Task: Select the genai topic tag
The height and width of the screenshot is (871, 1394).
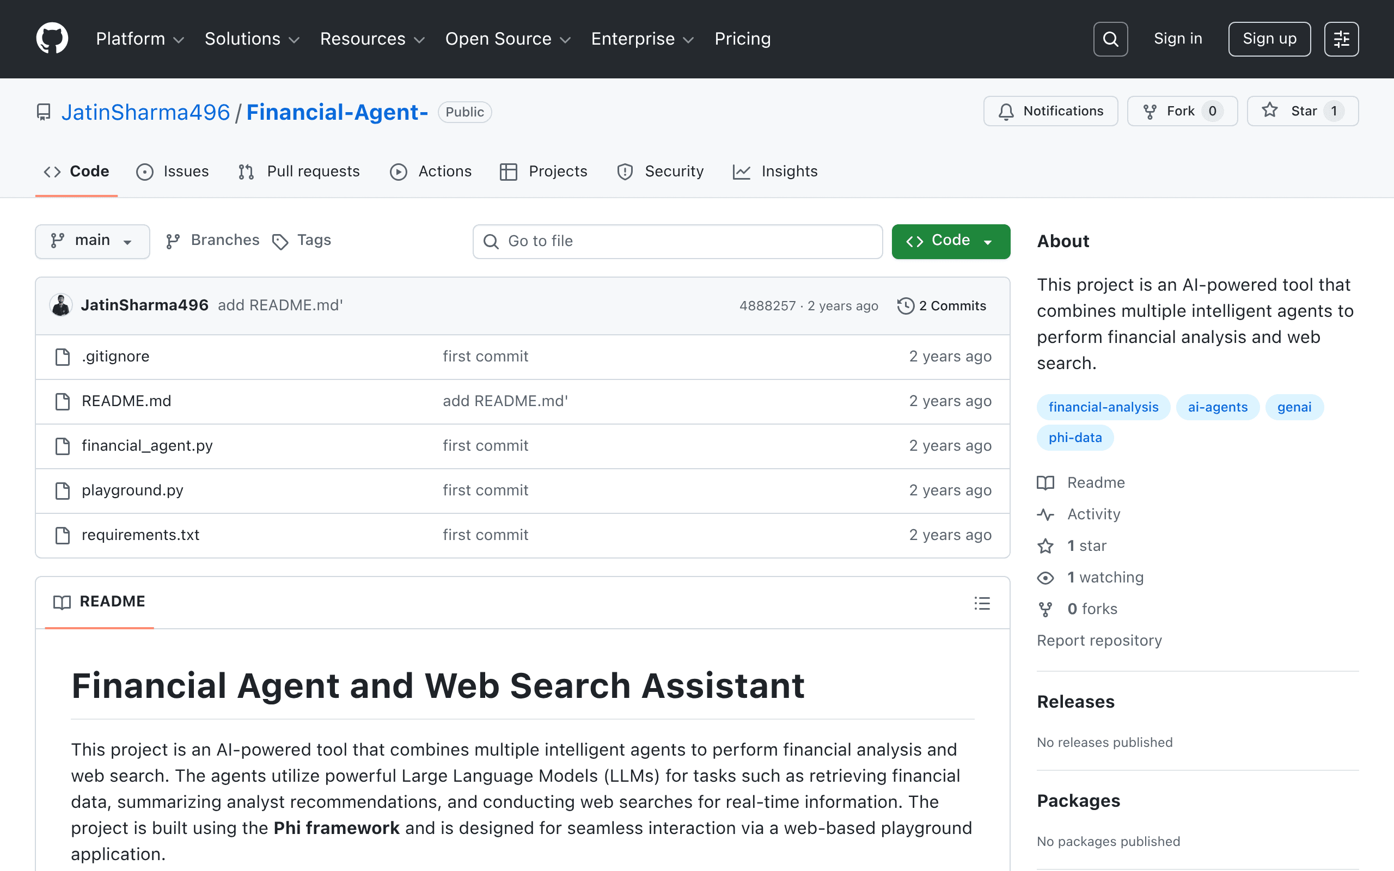Action: pyautogui.click(x=1294, y=407)
